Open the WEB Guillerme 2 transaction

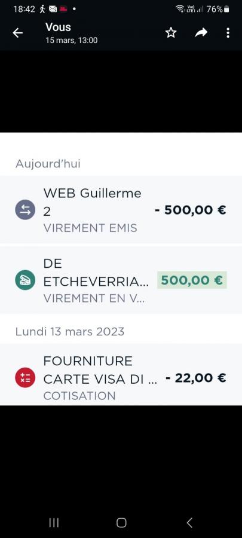(121, 210)
